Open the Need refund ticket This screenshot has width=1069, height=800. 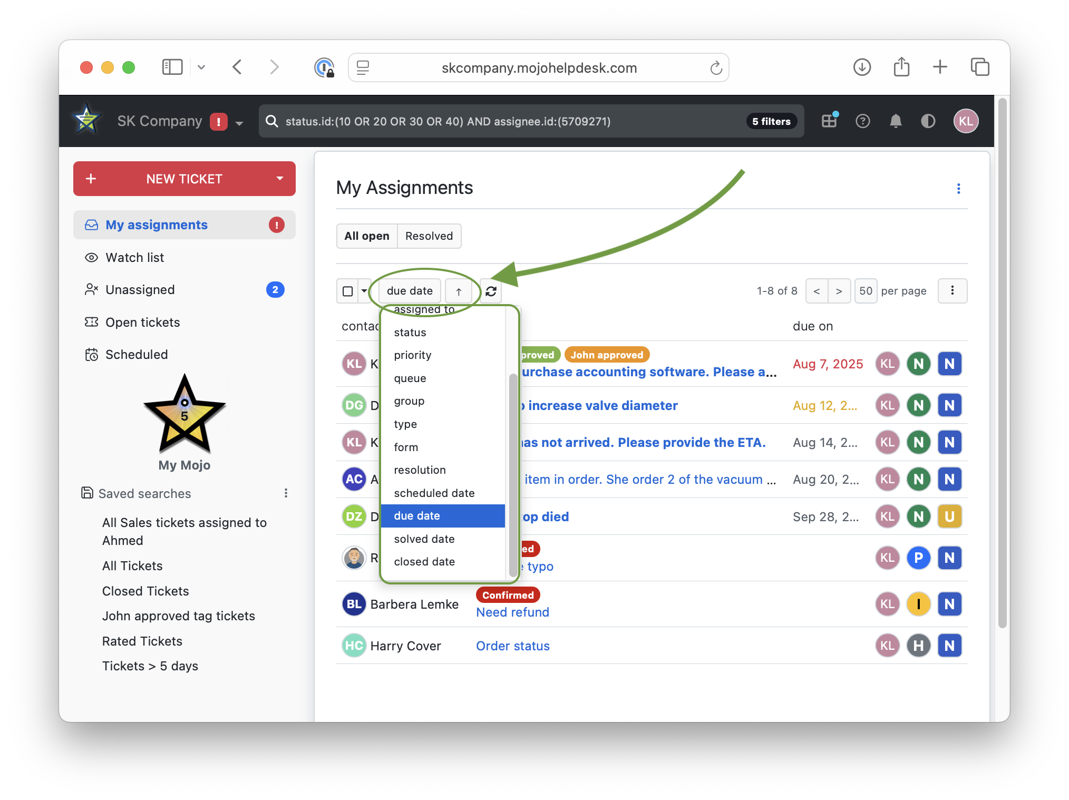[512, 612]
